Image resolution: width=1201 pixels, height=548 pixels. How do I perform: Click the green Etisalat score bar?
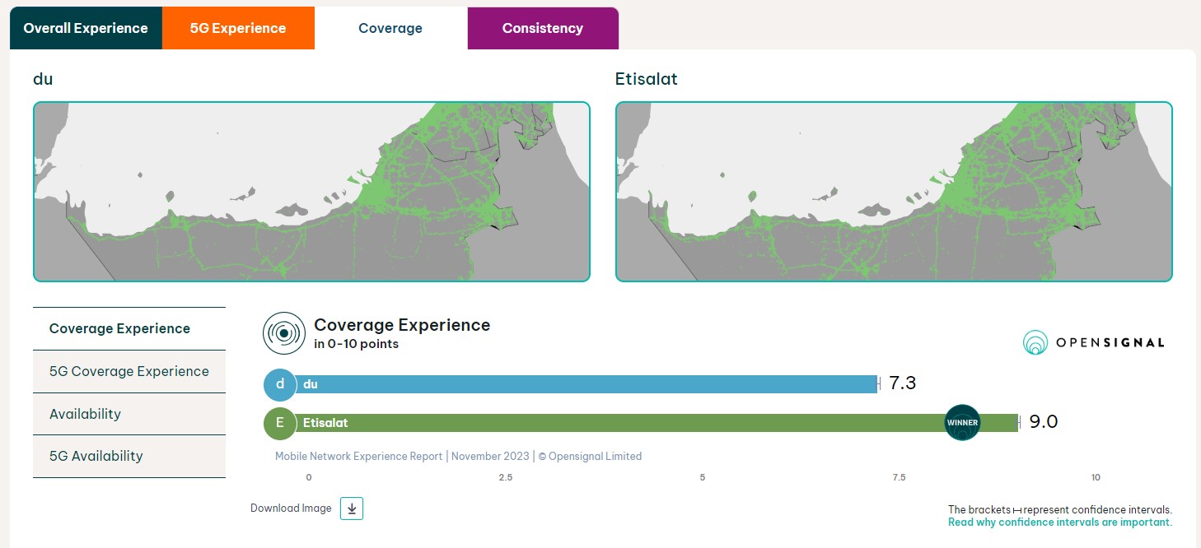618,423
